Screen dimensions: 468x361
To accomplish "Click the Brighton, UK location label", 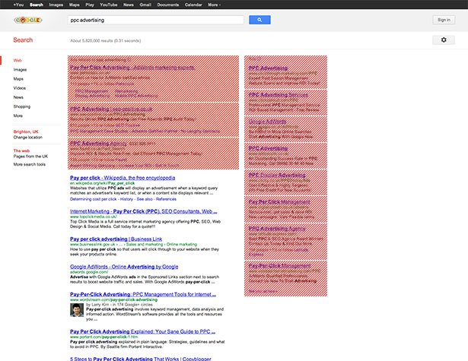I will pos(26,131).
